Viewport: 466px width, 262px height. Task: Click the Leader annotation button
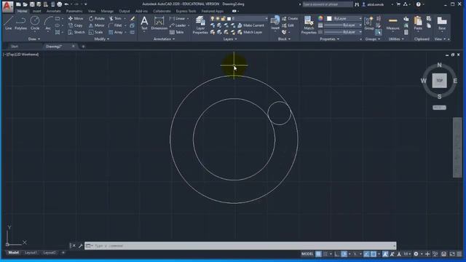178,25
